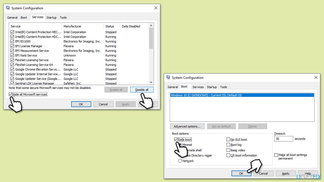The width and height of the screenshot is (324, 182).
Task: Enable the No GUI boot option
Action: [228, 140]
